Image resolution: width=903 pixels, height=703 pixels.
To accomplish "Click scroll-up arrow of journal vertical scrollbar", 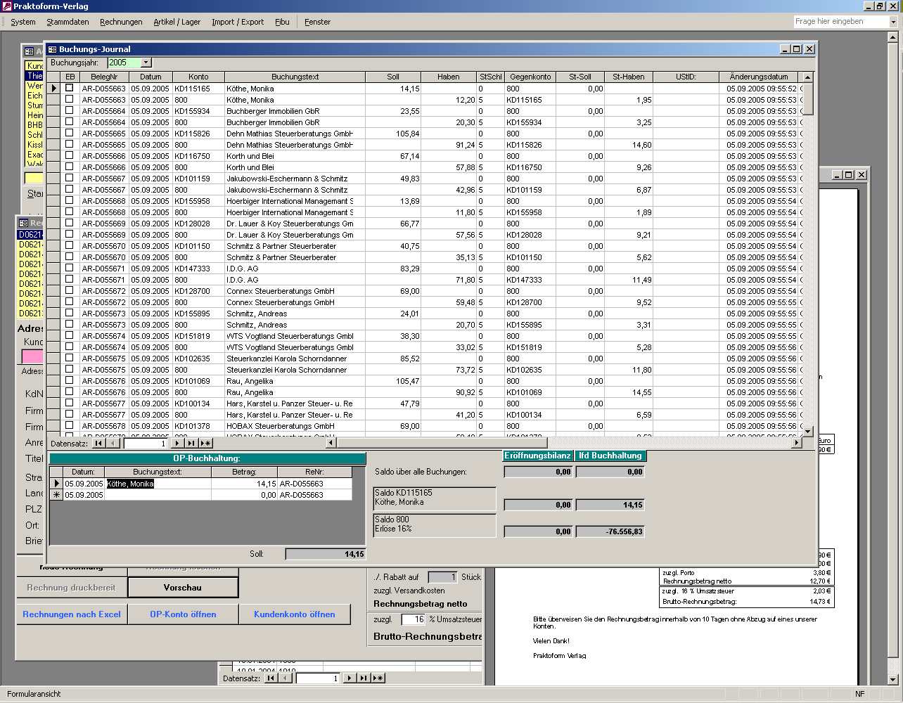I will [808, 77].
